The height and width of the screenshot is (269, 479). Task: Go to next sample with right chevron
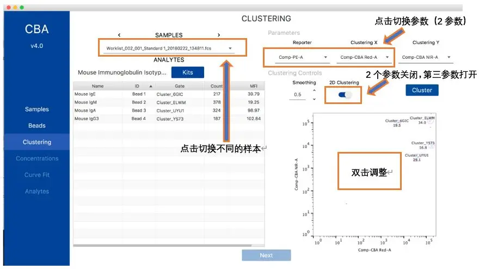click(x=219, y=35)
